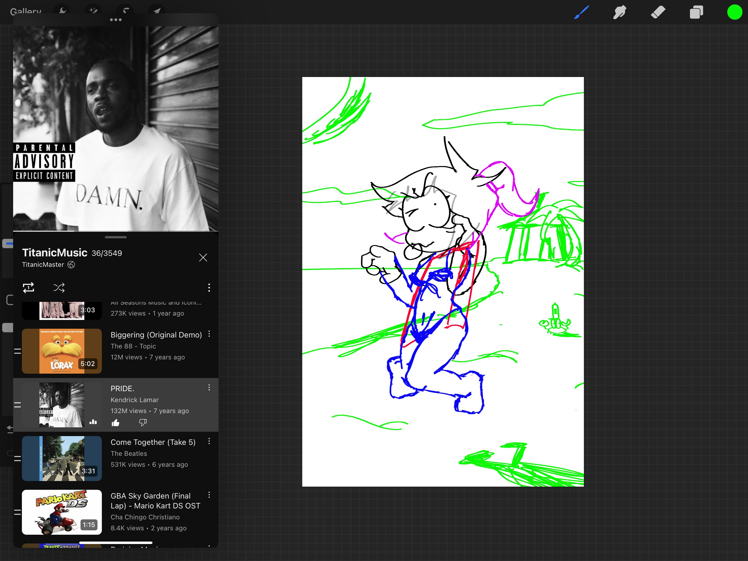This screenshot has height=561, width=748.
Task: Select the Smudge tool
Action: (620, 13)
